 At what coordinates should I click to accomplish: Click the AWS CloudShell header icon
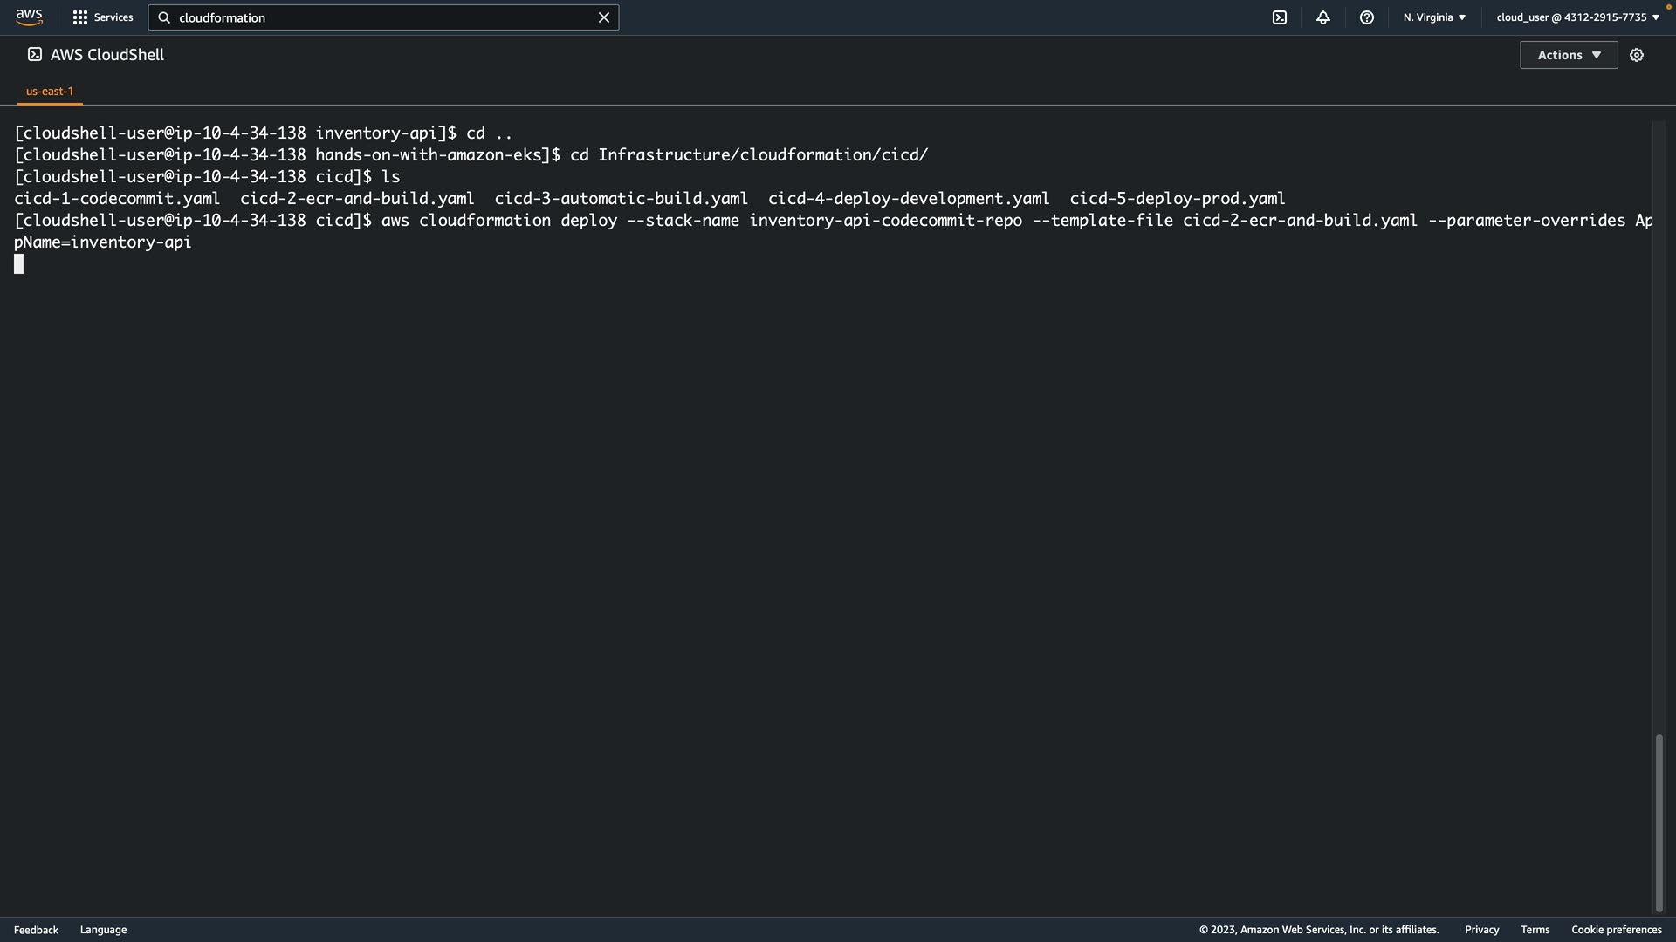[x=35, y=55]
